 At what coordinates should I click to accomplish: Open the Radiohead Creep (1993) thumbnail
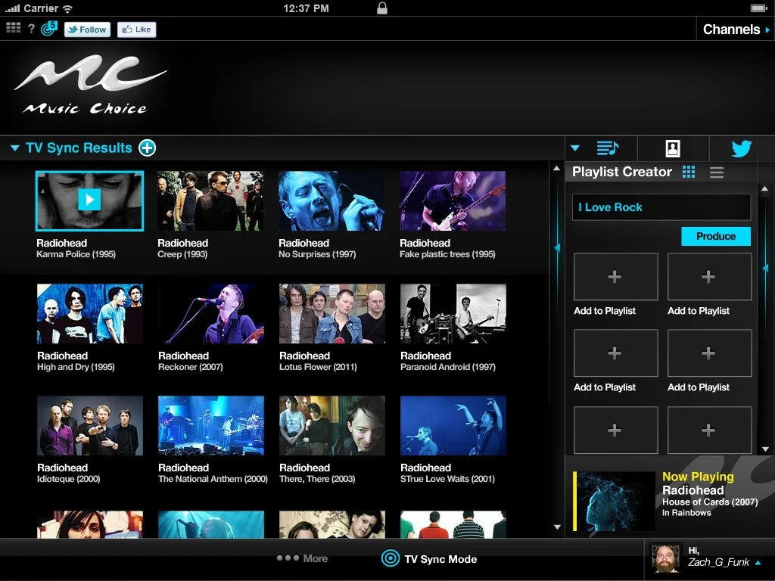click(210, 200)
